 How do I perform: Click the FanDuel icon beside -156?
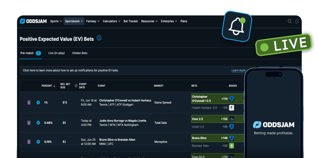pos(231,127)
